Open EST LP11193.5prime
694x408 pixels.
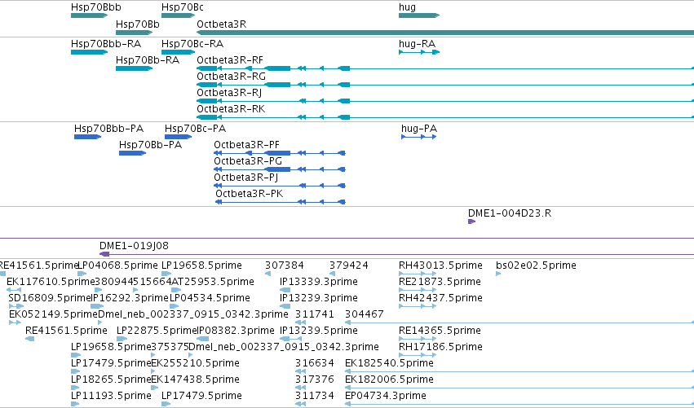(111, 397)
